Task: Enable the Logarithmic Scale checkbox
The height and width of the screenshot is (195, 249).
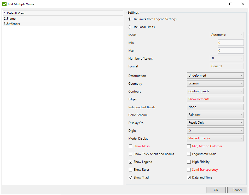Action: 189,154
